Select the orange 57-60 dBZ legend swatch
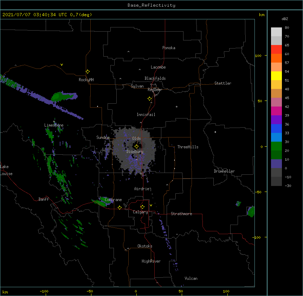Screen dimensions: 303x296 pos(276,58)
